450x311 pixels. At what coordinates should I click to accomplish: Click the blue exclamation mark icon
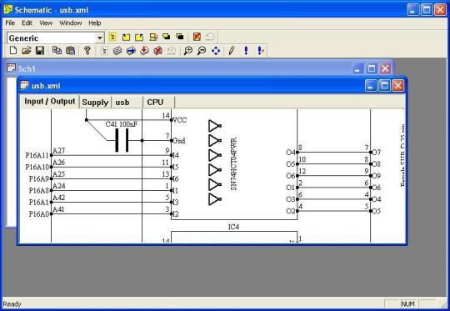[x=246, y=51]
